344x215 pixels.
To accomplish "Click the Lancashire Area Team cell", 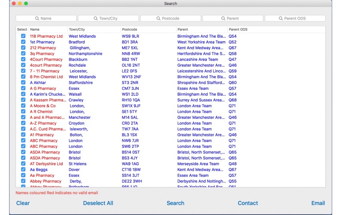I will [198, 59].
